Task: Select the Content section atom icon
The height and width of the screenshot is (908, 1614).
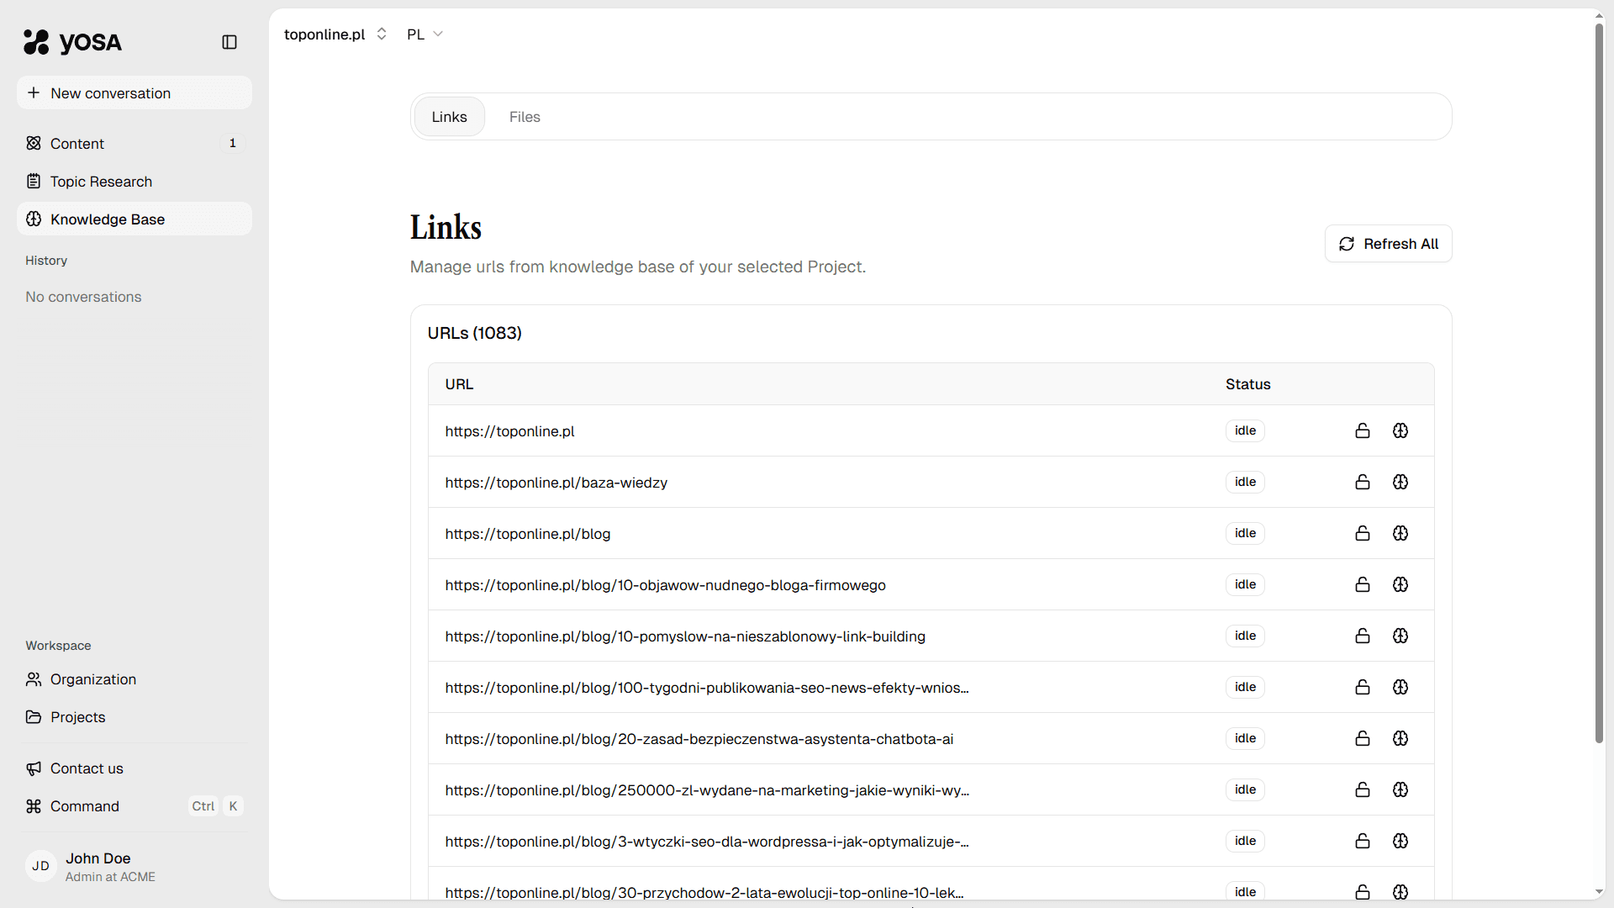Action: [x=34, y=143]
